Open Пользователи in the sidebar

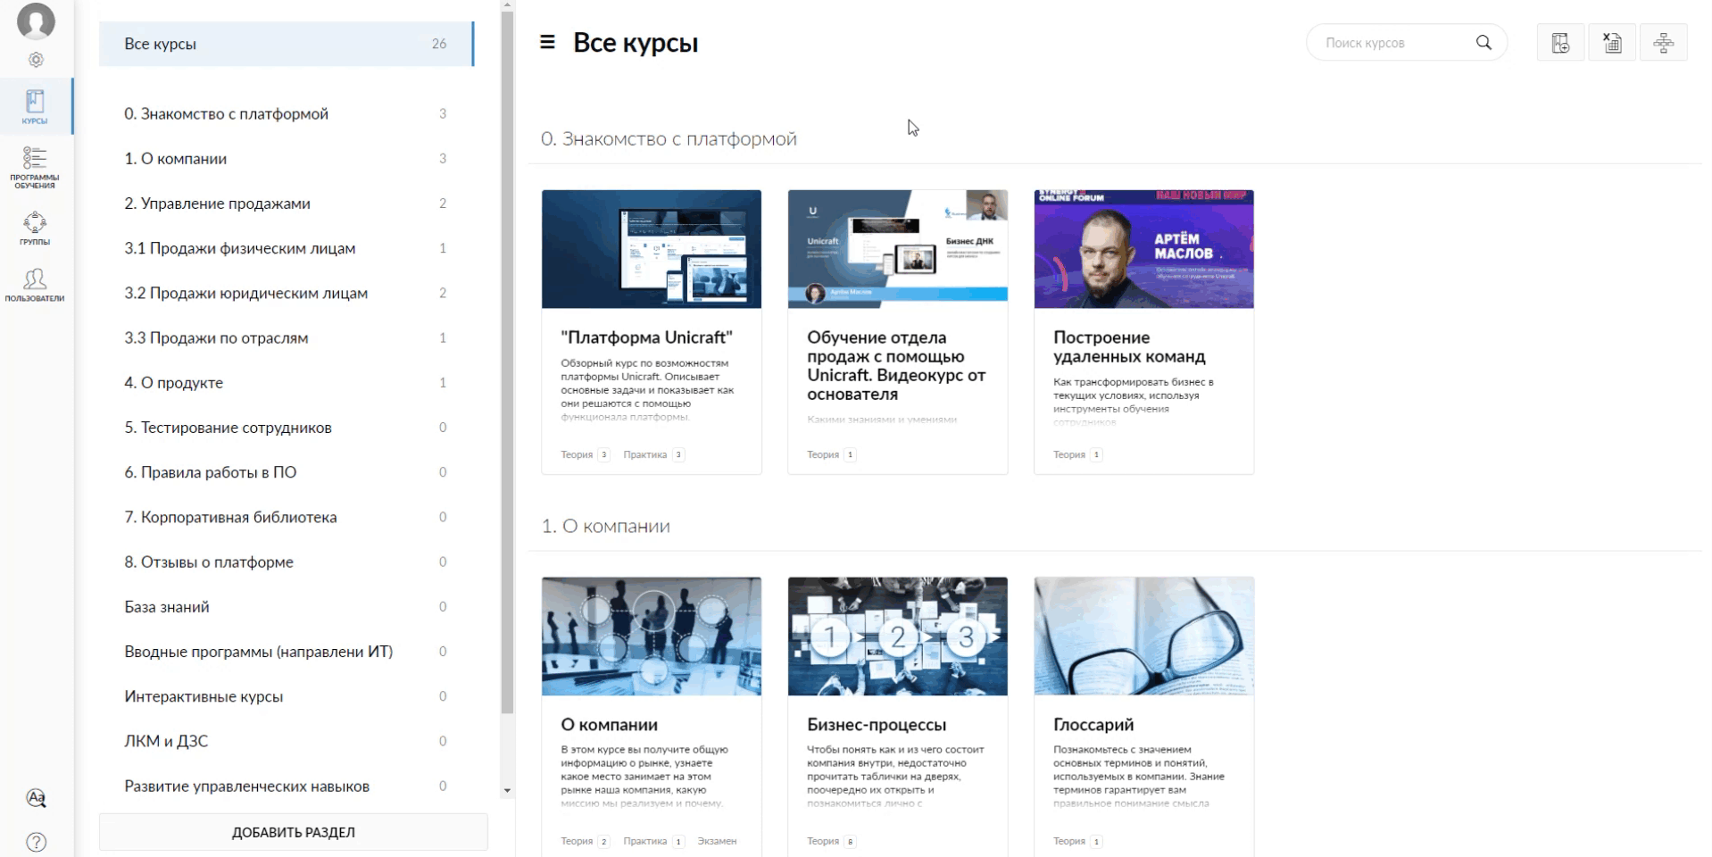coord(35,286)
